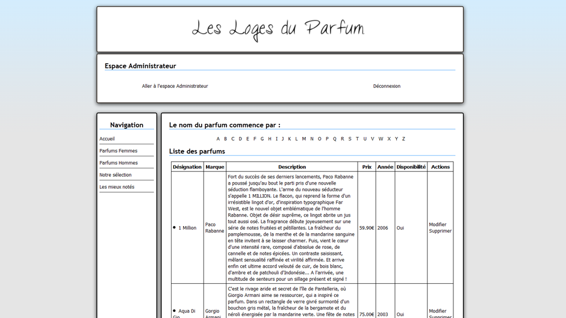Filter perfumes by letter U
The height and width of the screenshot is (318, 566).
point(365,139)
